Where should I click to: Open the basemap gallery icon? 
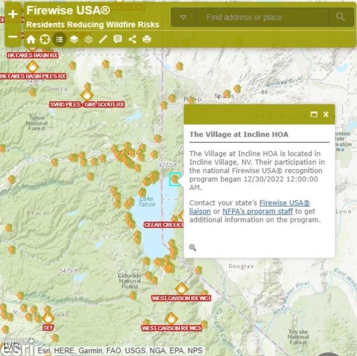(x=88, y=39)
